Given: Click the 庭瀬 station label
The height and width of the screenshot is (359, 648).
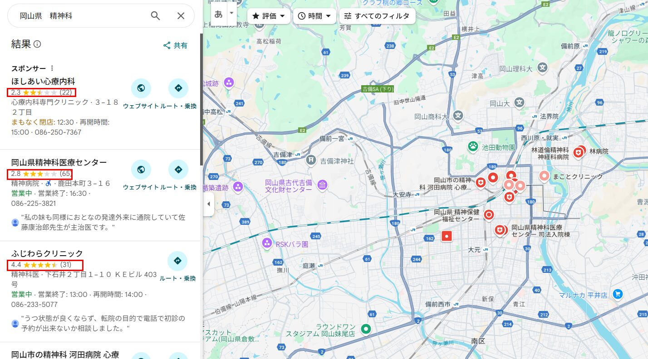Looking at the screenshot, I should [309, 265].
